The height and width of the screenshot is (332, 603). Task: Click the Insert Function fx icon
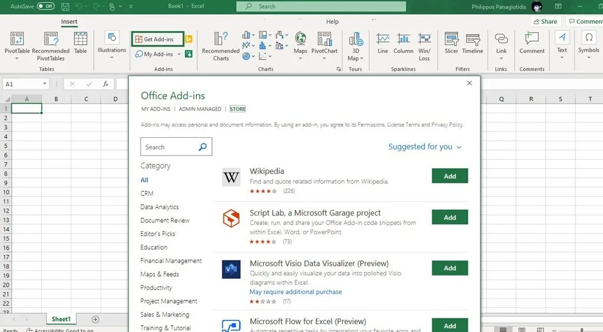(105, 84)
